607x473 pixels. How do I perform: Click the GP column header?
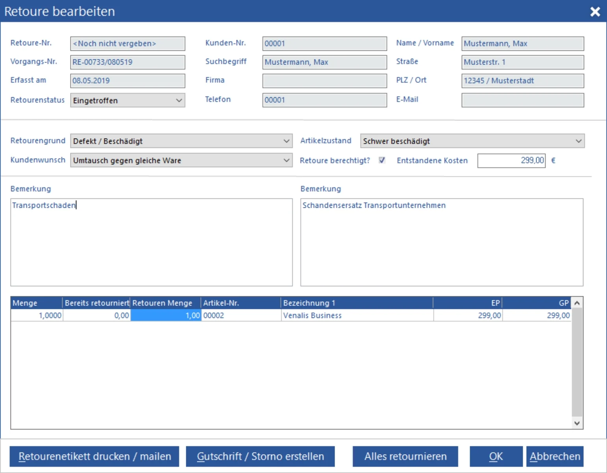coord(537,303)
